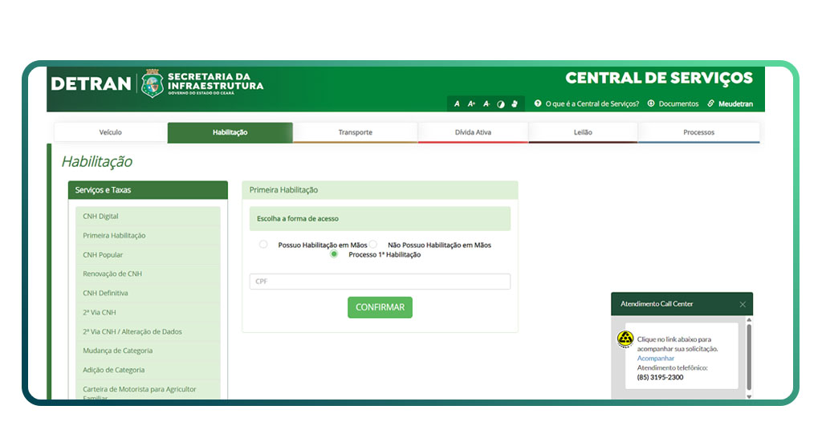Image resolution: width=822 pixels, height=430 pixels.
Task: Select 'Possuo Habilitação em Mãos' radio button
Action: coord(263,244)
